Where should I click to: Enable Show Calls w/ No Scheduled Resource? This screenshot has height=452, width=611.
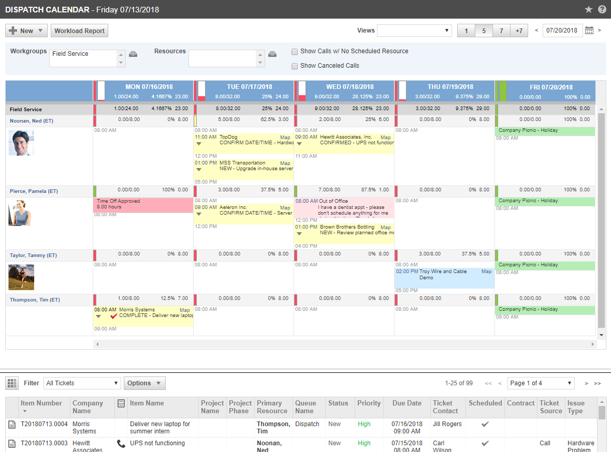[295, 52]
